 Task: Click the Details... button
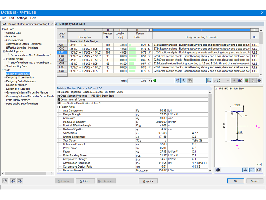coord(85,181)
